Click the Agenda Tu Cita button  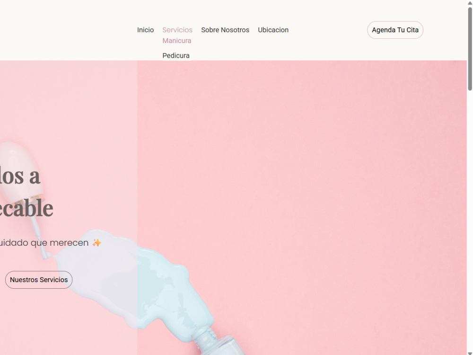click(x=395, y=30)
